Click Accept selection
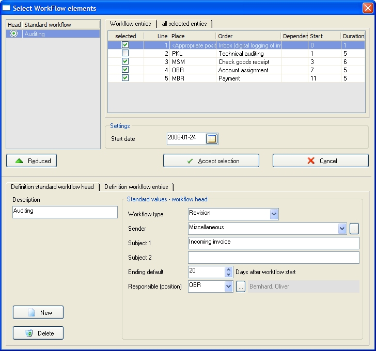The height and width of the screenshot is (351, 376). pos(211,161)
